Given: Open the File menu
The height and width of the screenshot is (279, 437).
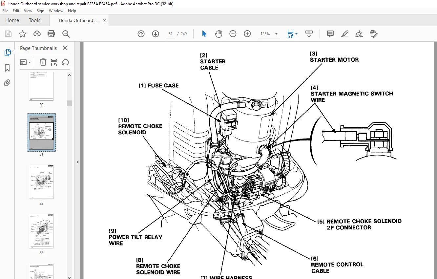Looking at the screenshot, I should 5,11.
